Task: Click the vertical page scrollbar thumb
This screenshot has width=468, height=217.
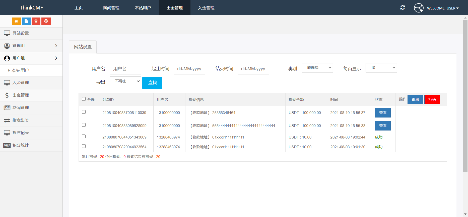Action: pos(465,96)
